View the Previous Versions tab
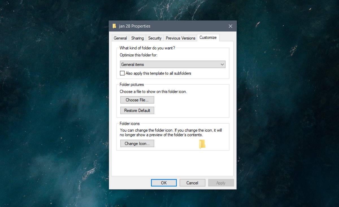The height and width of the screenshot is (207, 339). pyautogui.click(x=180, y=38)
